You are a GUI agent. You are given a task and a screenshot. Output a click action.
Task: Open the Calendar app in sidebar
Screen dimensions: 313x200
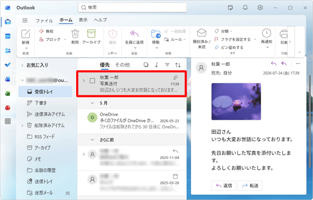click(x=8, y=36)
